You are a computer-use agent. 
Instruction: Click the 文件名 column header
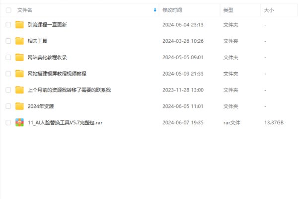point(25,9)
